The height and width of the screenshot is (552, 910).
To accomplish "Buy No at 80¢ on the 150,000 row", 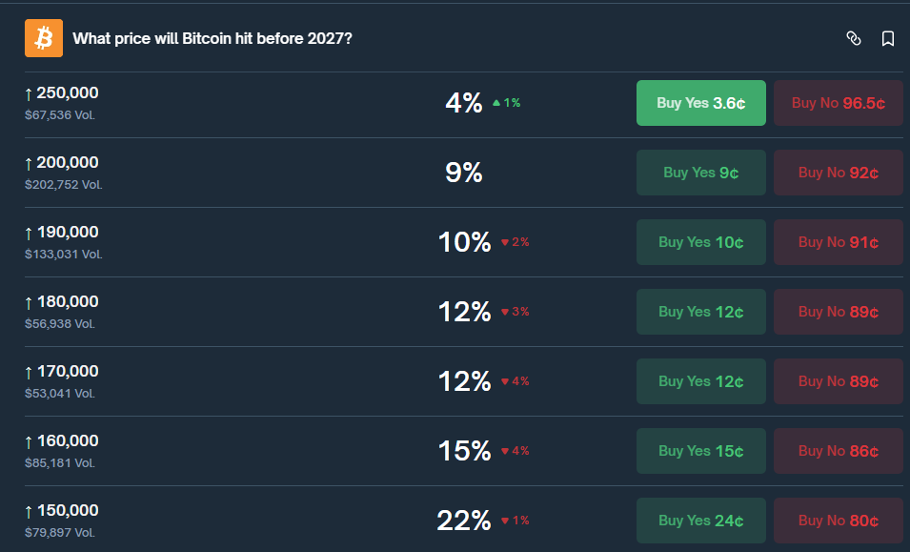I will 838,521.
